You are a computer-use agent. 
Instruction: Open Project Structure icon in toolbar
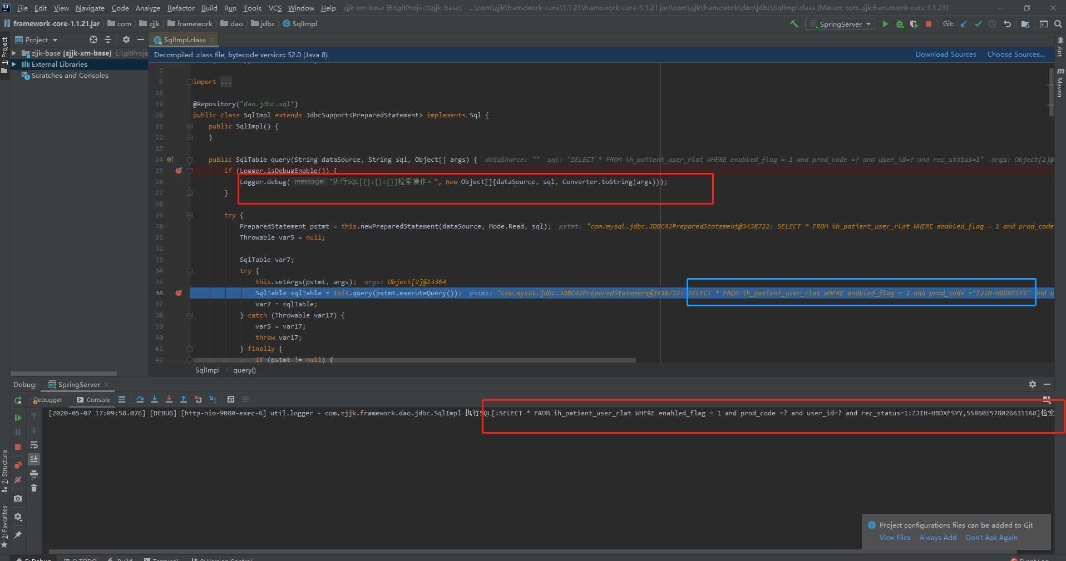pos(1025,24)
